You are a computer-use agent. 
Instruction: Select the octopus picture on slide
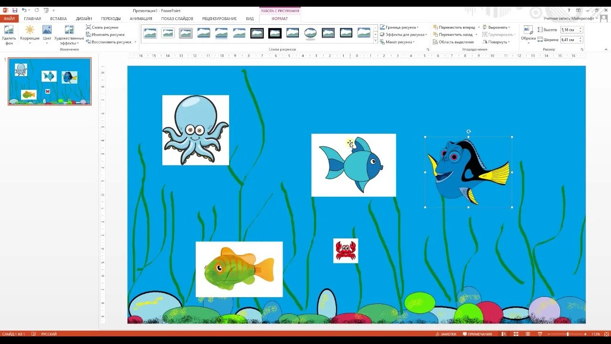tap(196, 130)
